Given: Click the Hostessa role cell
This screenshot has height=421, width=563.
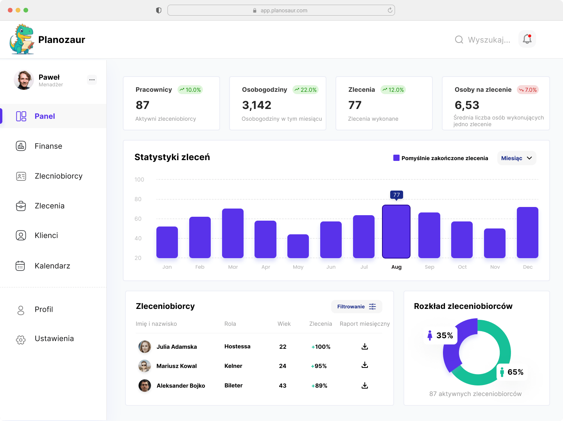Looking at the screenshot, I should (x=237, y=346).
